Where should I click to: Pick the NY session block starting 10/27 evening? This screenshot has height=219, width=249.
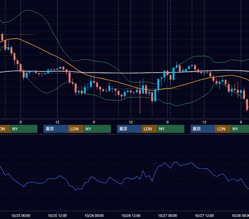(x=239, y=129)
